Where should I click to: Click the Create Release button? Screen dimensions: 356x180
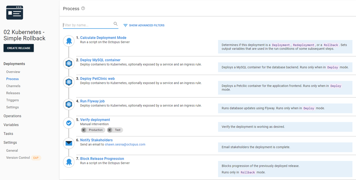[x=19, y=48]
